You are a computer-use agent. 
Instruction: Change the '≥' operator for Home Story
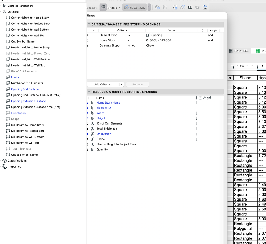point(128,40)
